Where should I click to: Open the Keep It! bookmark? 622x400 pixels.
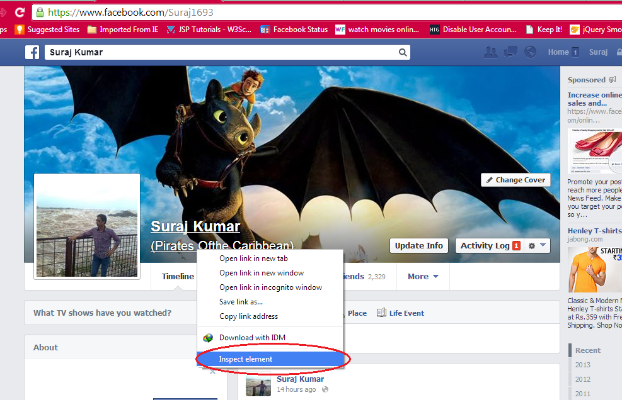[x=544, y=30]
